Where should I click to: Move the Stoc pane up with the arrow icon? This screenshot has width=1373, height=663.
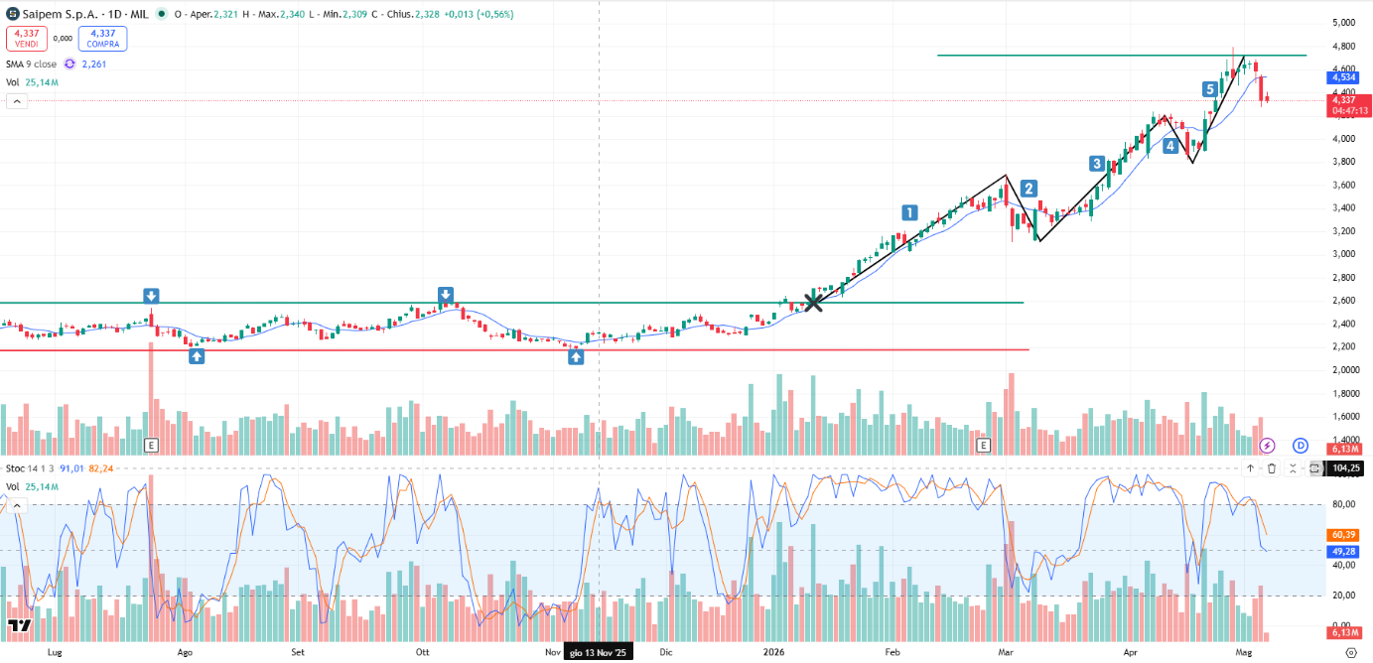[1251, 467]
